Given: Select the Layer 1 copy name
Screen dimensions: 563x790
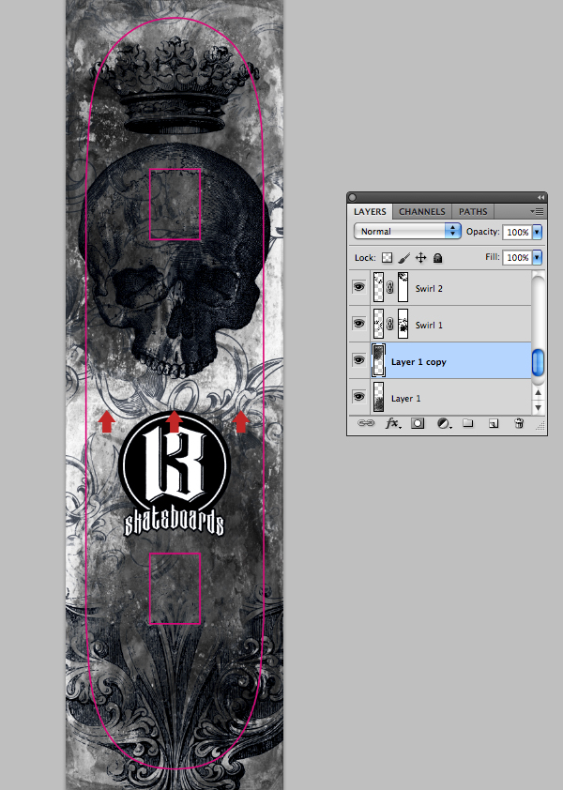Looking at the screenshot, I should [x=418, y=362].
